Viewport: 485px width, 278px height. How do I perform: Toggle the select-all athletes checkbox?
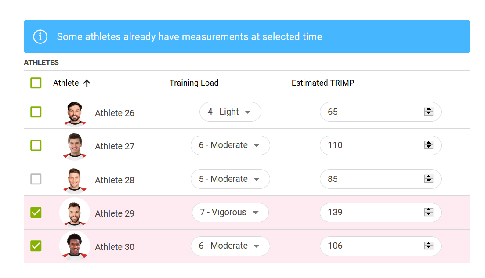[36, 83]
